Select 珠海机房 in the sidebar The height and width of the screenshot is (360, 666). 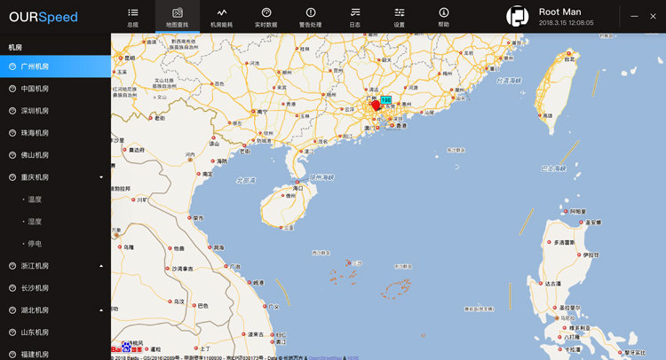[x=36, y=133]
